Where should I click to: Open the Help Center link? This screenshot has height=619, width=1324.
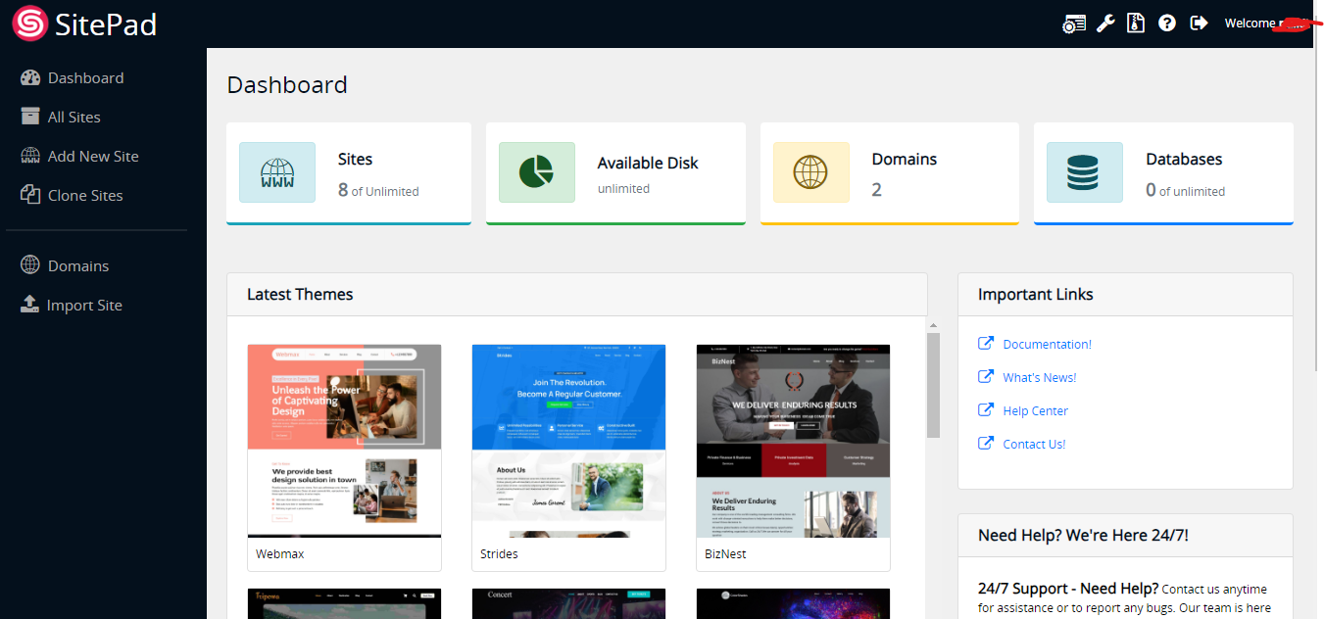(x=1036, y=410)
